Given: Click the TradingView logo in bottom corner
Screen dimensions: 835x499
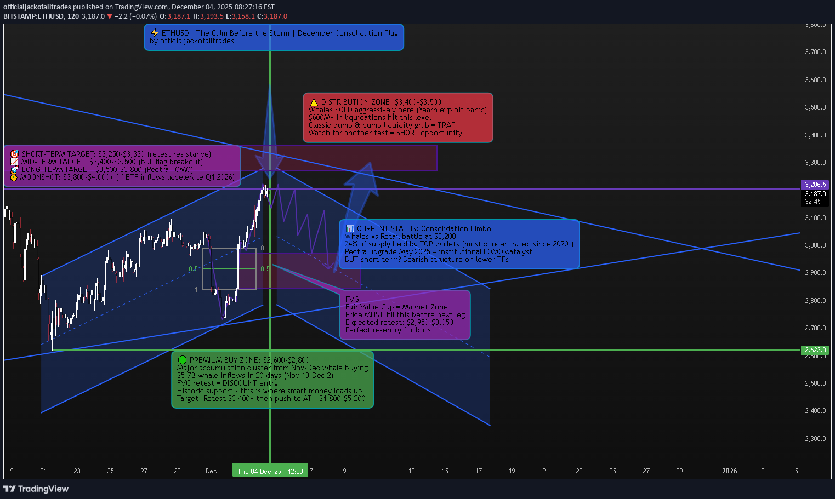Looking at the screenshot, I should [x=36, y=489].
